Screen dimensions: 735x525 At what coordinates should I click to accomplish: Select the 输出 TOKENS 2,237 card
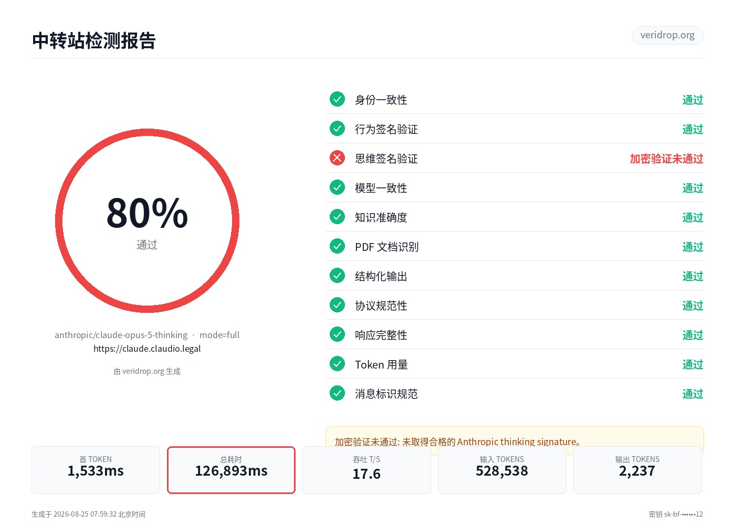pos(637,470)
